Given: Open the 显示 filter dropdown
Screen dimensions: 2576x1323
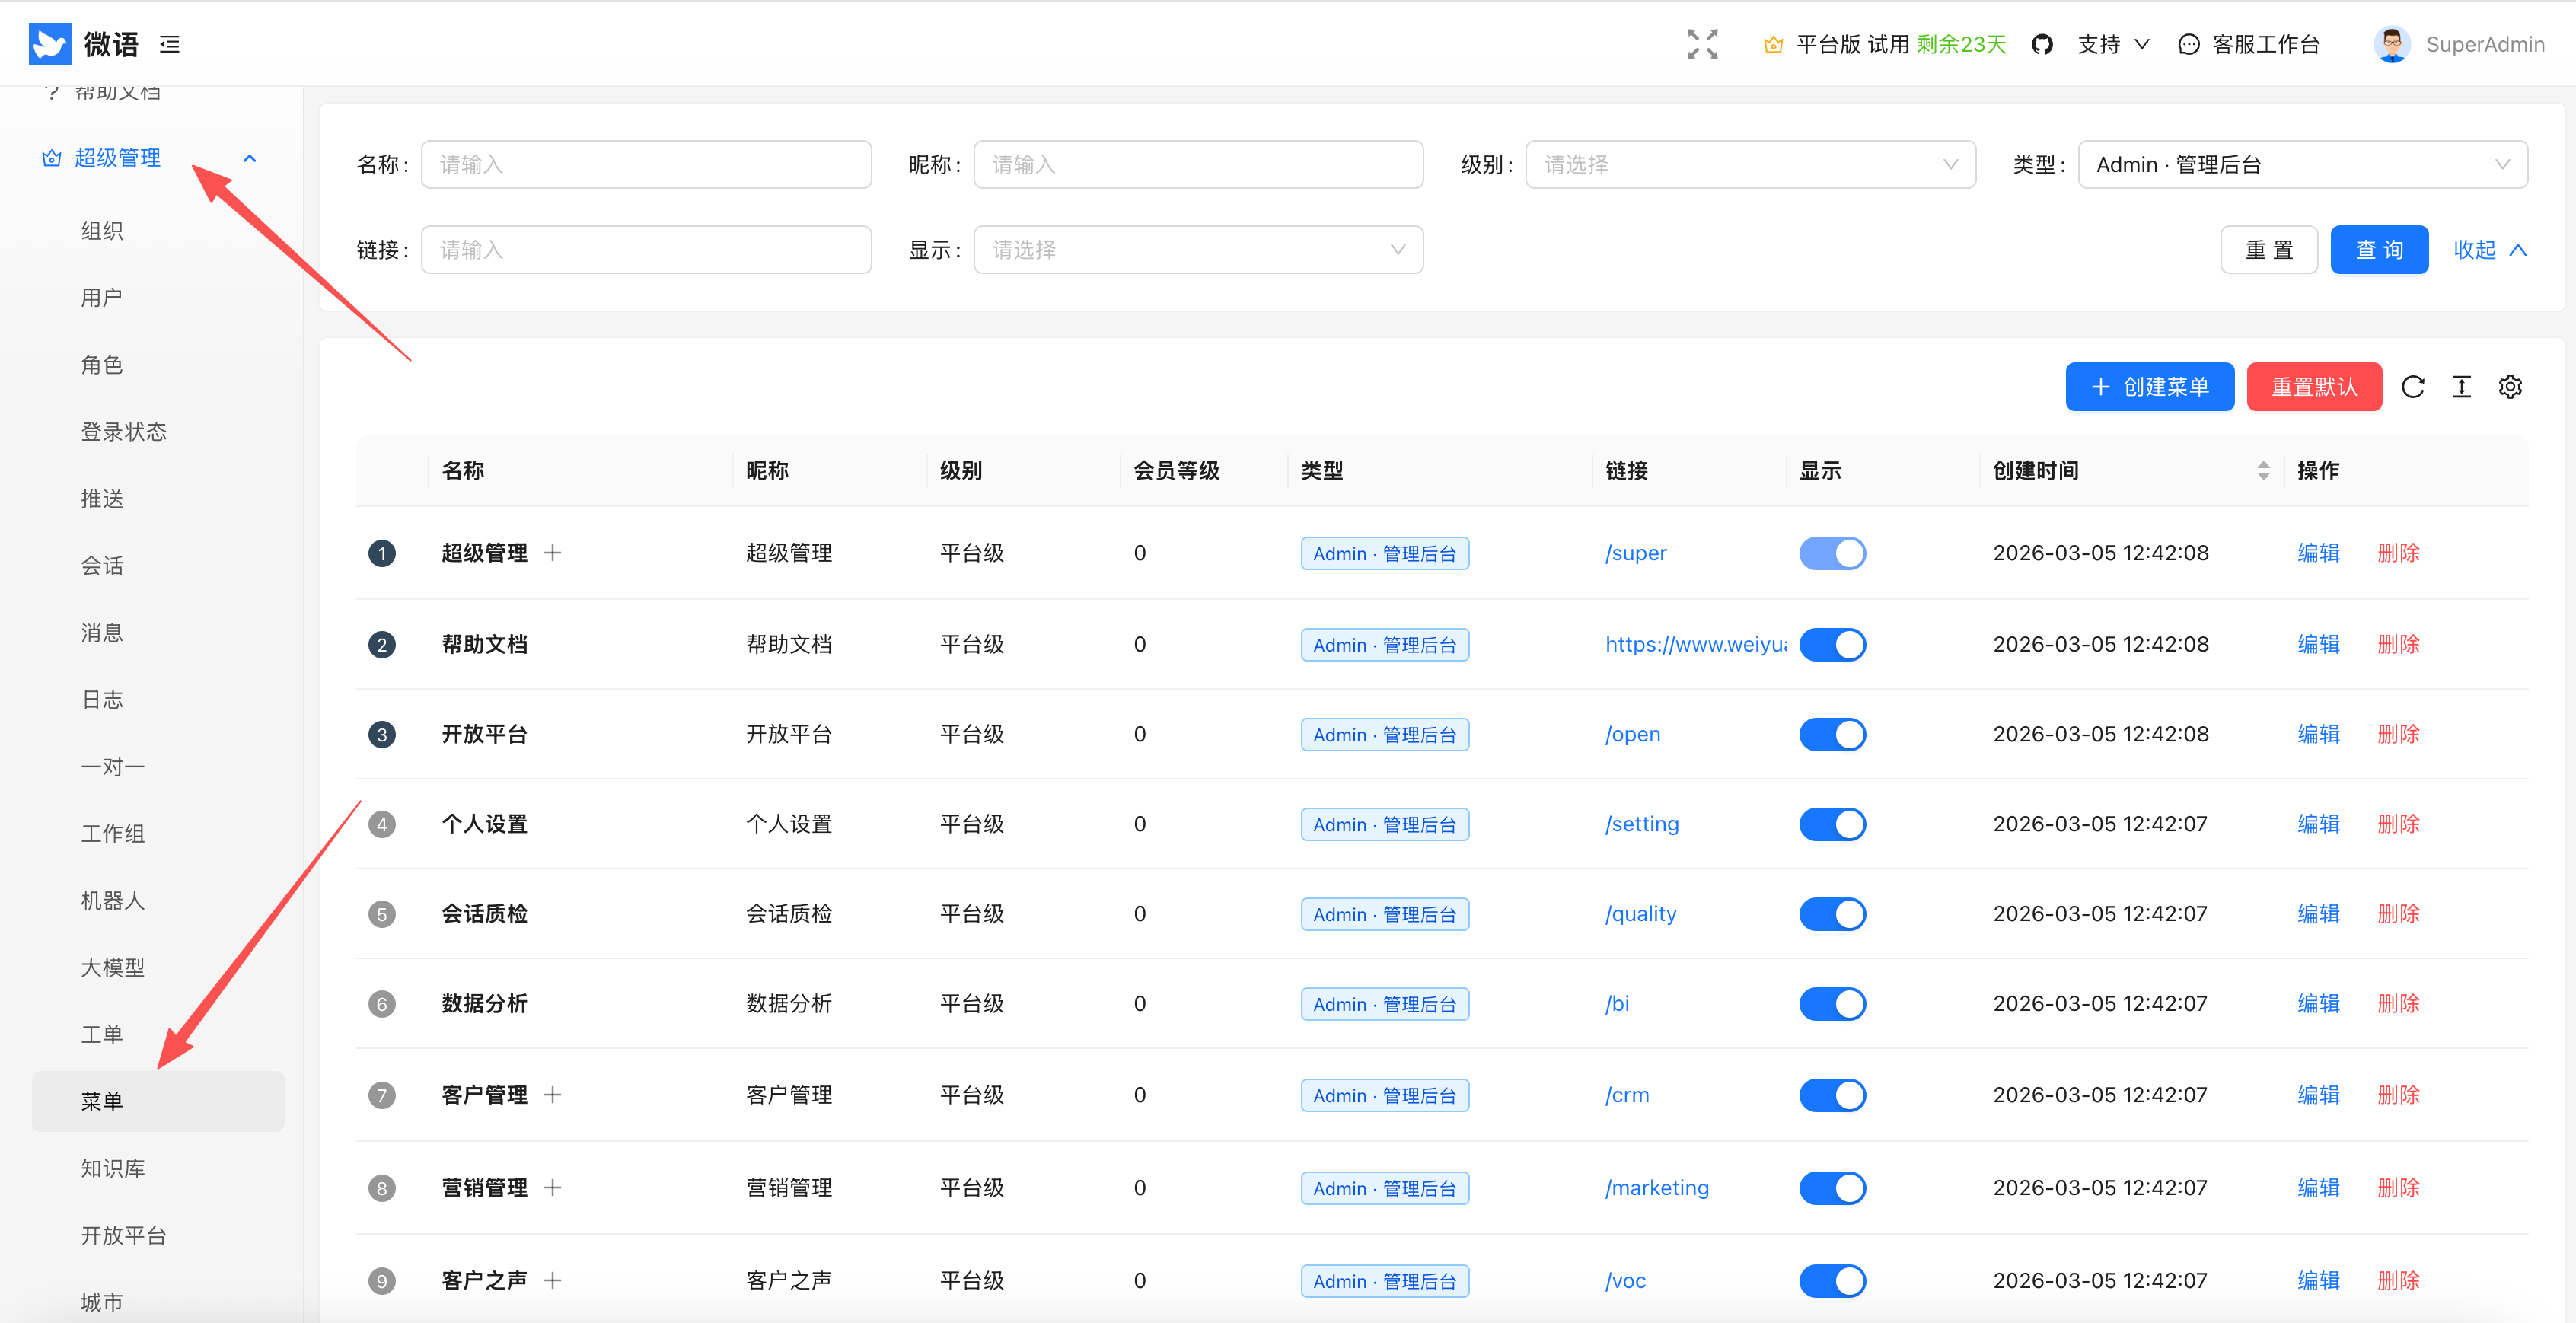Looking at the screenshot, I should pyautogui.click(x=1198, y=250).
